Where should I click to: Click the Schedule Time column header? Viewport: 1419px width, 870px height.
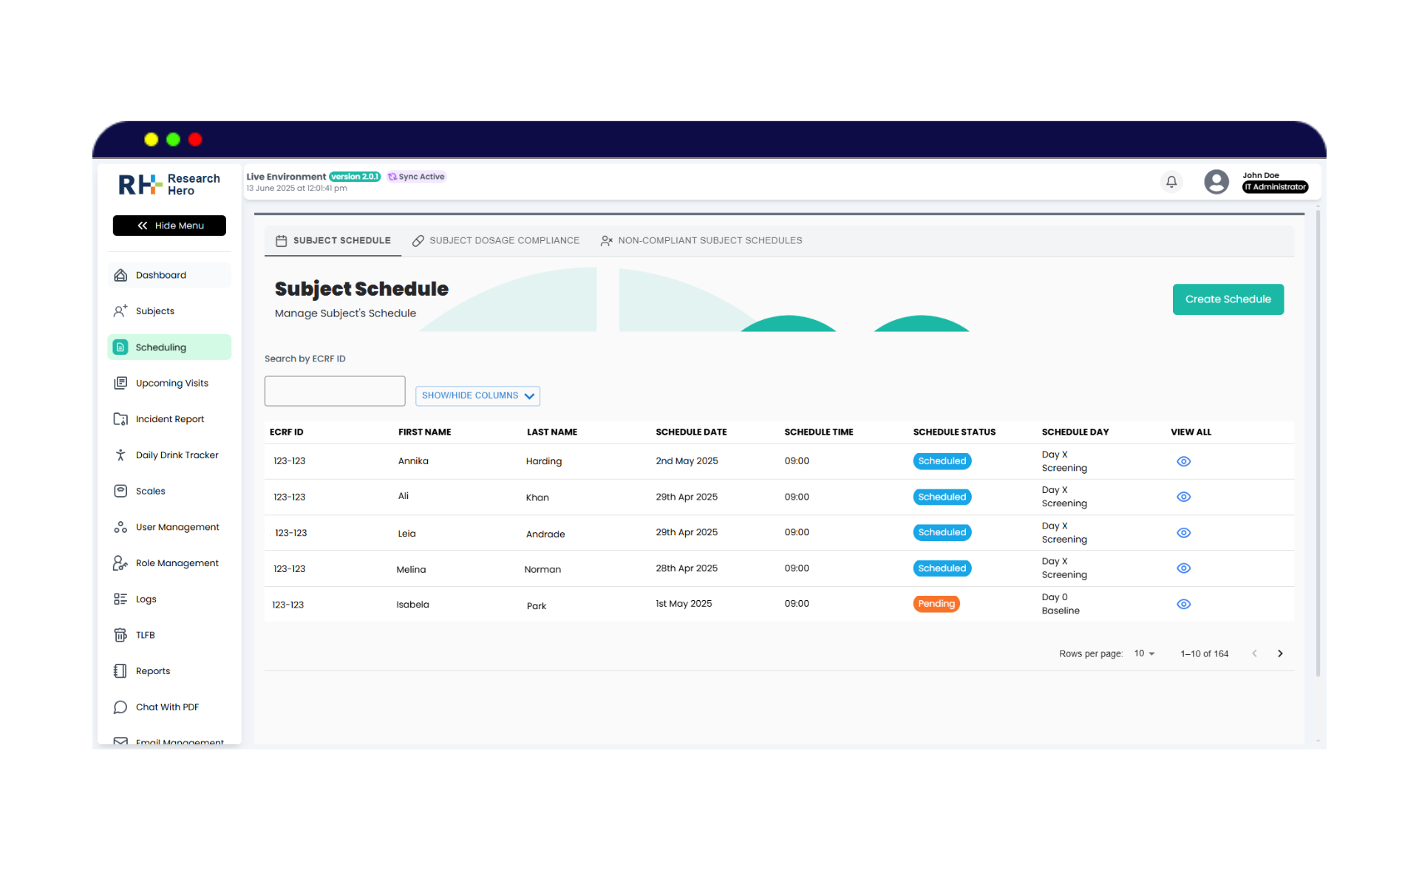click(819, 432)
